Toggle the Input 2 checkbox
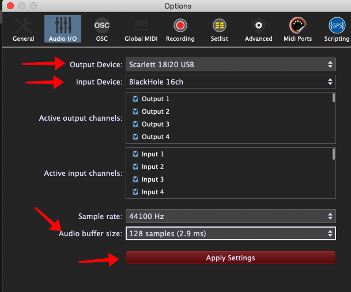This screenshot has height=292, width=351. point(135,167)
